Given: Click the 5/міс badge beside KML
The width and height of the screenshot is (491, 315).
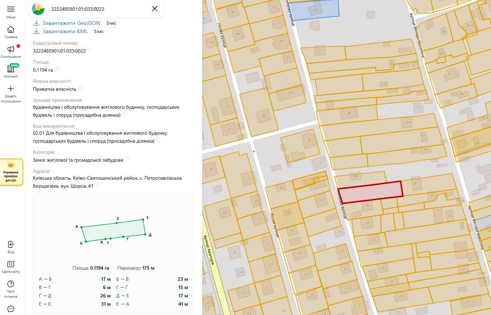Looking at the screenshot, I should click(99, 31).
